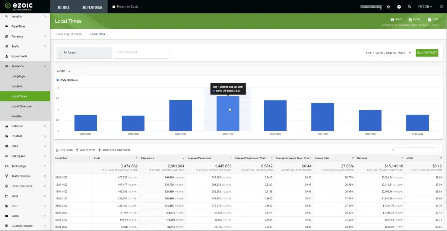Click the 2100-2400 chart bar

click(417, 123)
